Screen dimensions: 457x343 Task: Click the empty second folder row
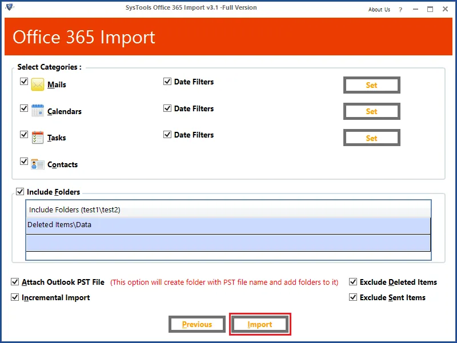pos(228,243)
